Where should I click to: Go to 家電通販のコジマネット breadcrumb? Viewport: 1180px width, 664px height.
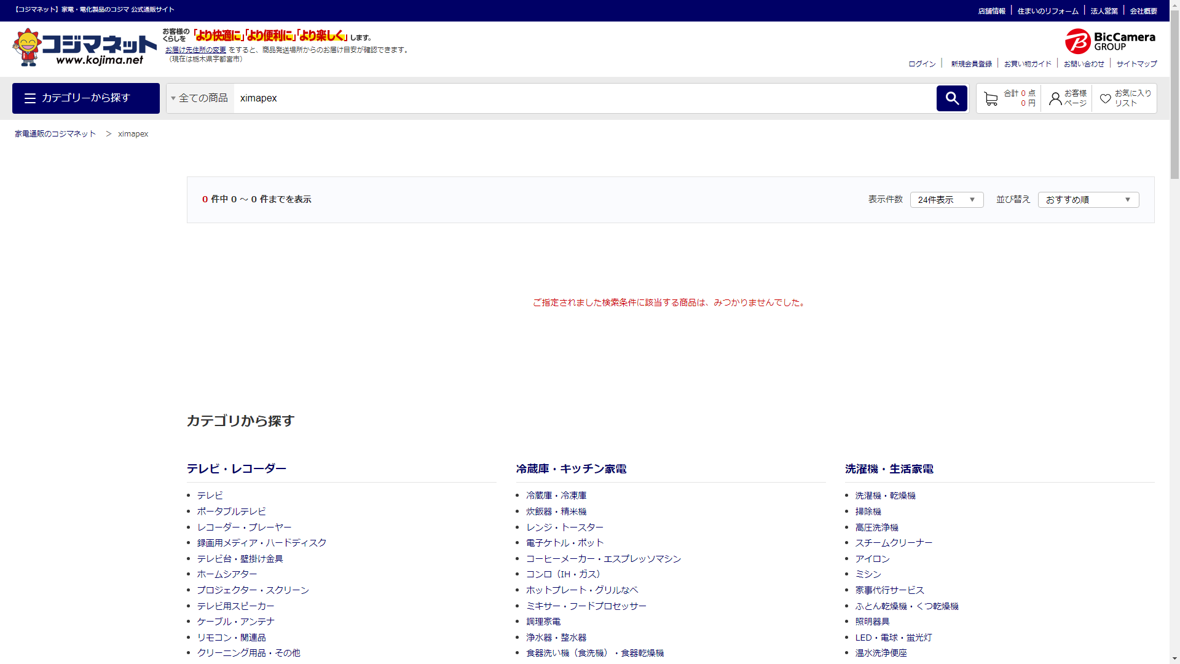[55, 134]
